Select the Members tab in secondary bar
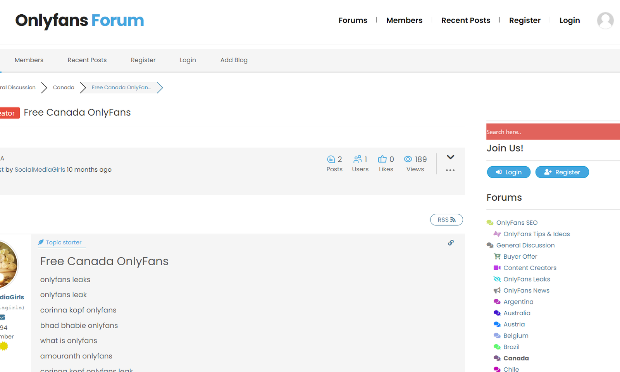 [29, 60]
